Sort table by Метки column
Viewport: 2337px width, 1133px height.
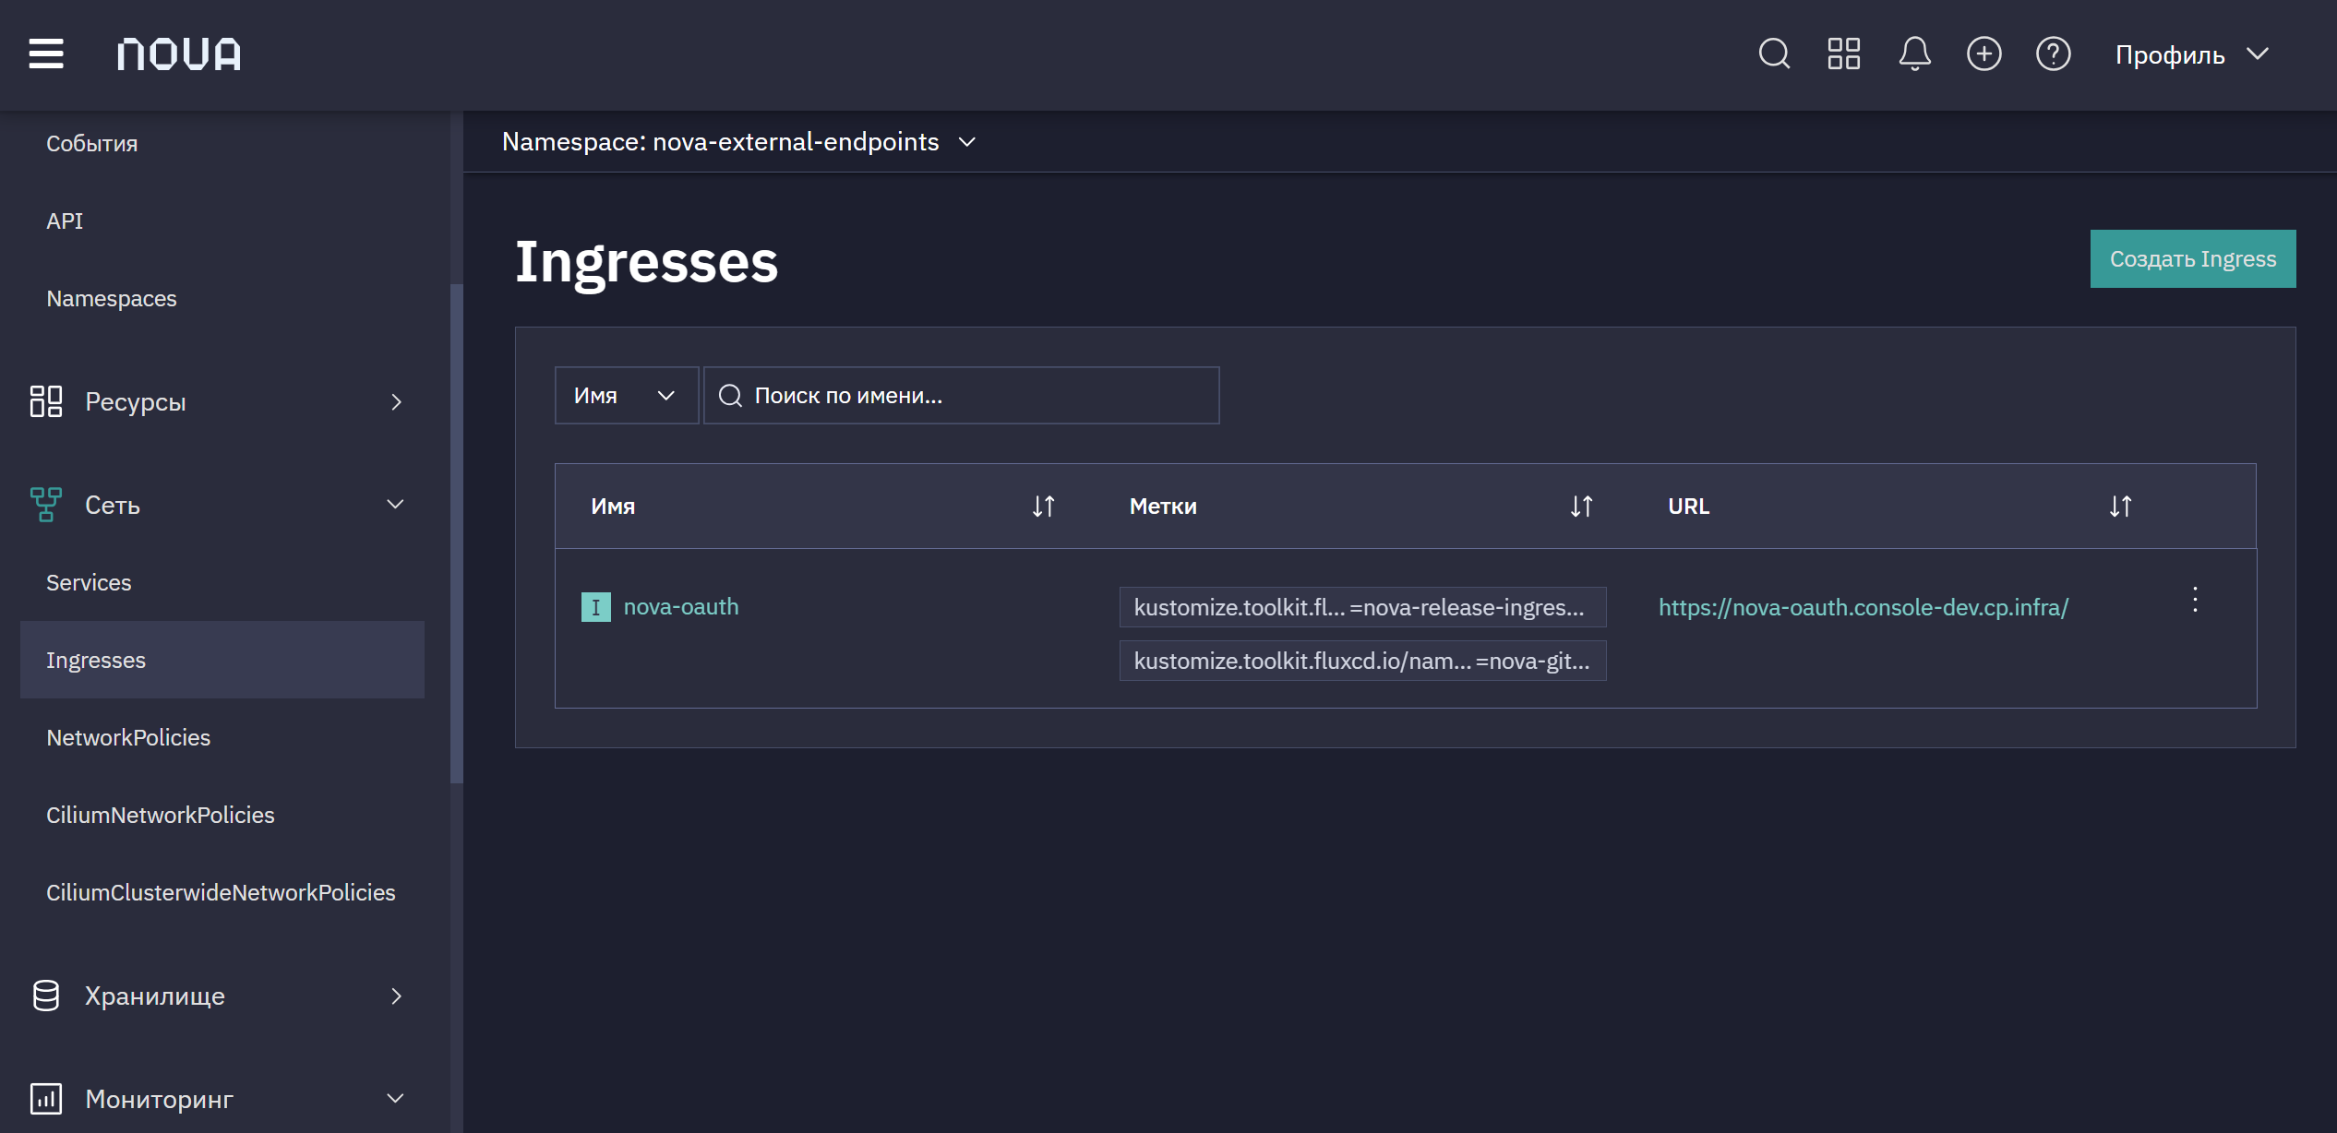point(1581,507)
